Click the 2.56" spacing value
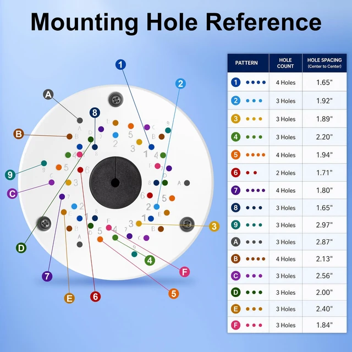352x352 pixels. (x=324, y=276)
